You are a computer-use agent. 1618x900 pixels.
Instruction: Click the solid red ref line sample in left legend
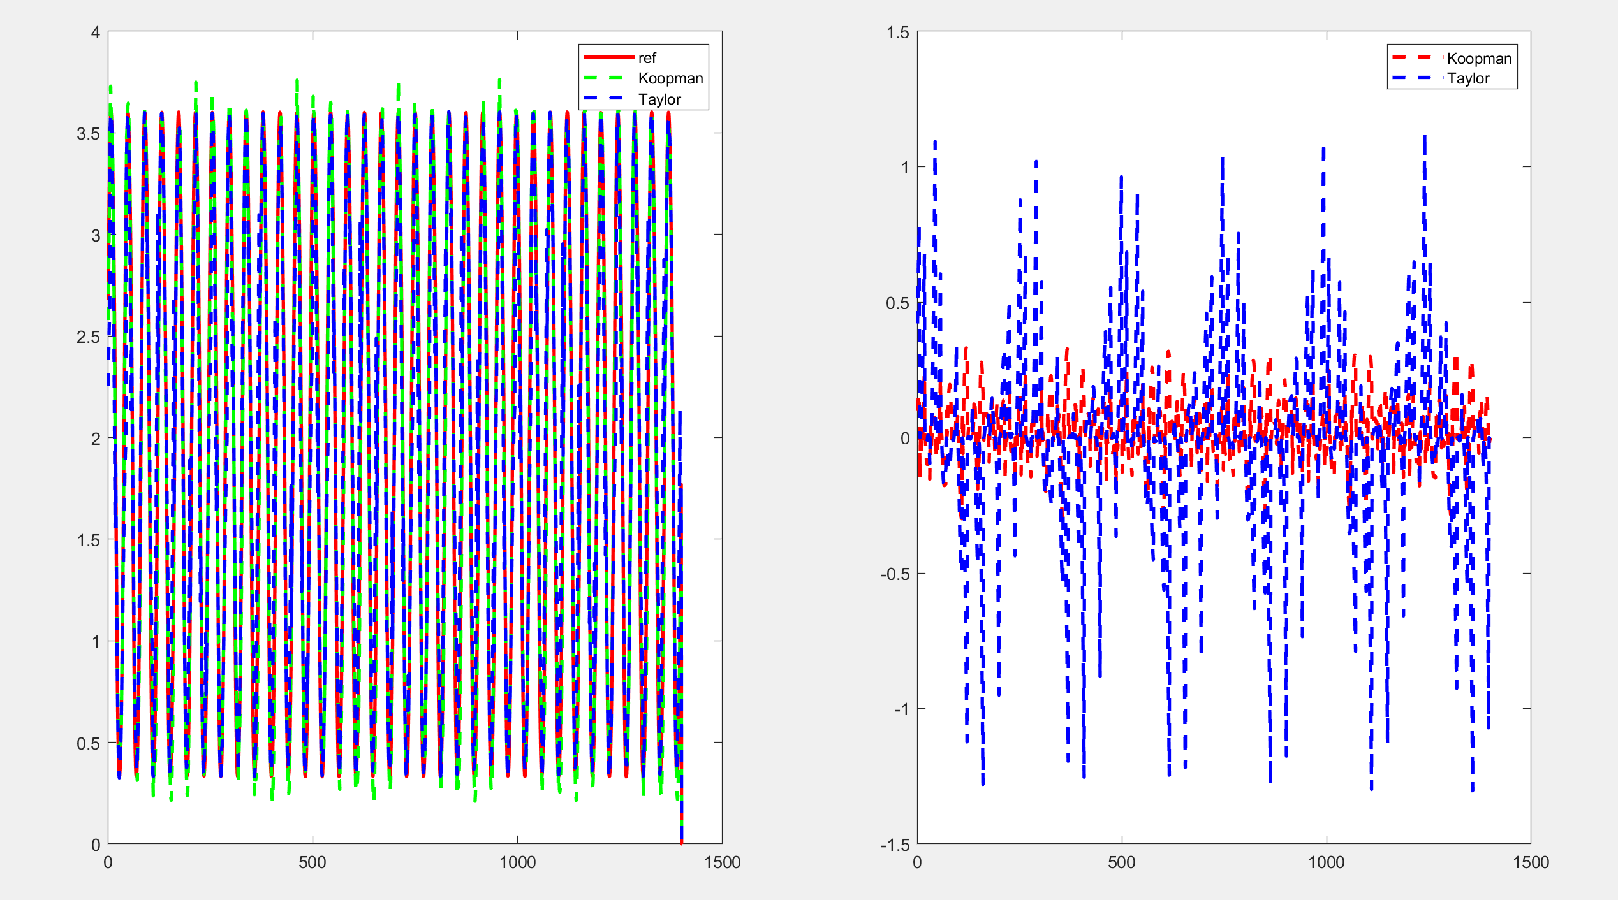[x=609, y=57]
